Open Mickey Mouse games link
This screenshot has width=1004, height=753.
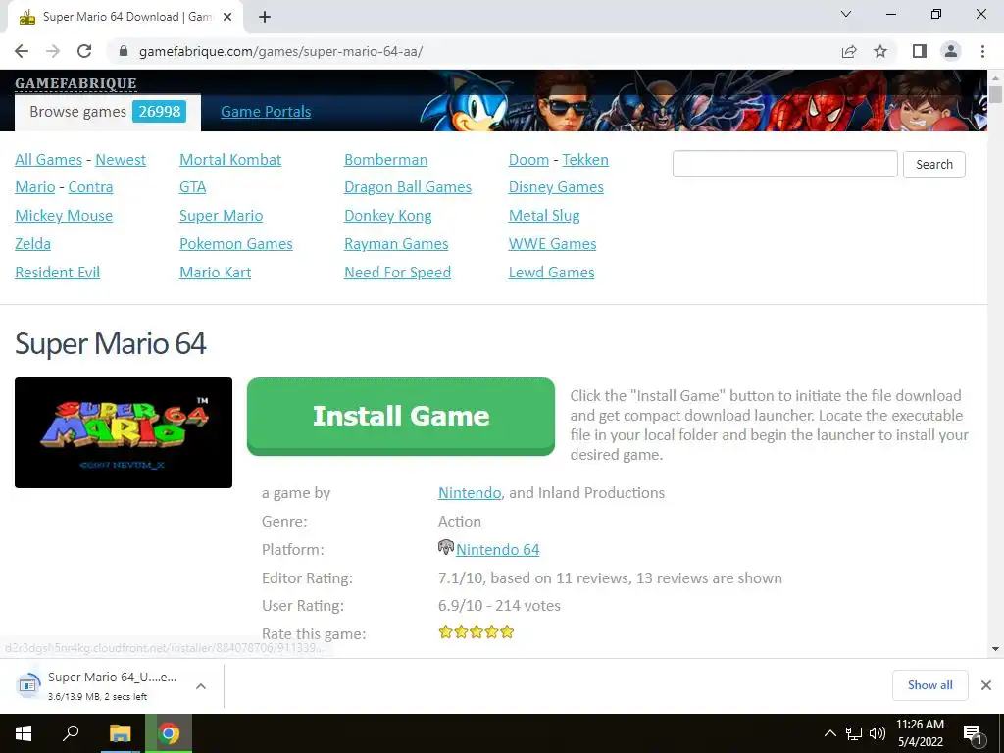(x=64, y=215)
